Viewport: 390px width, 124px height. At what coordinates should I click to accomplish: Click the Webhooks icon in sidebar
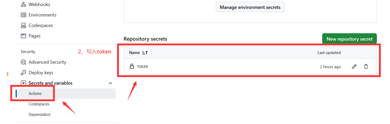23,4
